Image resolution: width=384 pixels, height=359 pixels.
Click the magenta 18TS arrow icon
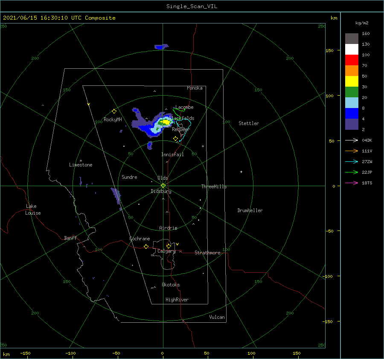coord(352,183)
